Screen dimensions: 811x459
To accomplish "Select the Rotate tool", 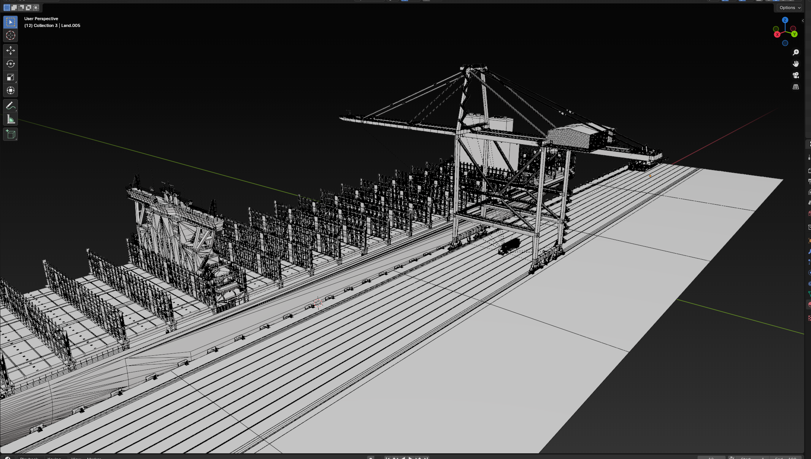I will coord(10,64).
